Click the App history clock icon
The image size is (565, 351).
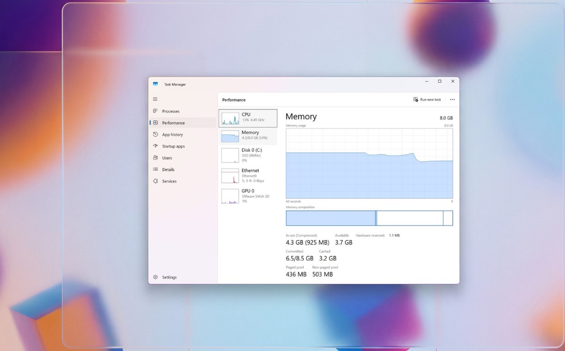point(155,134)
